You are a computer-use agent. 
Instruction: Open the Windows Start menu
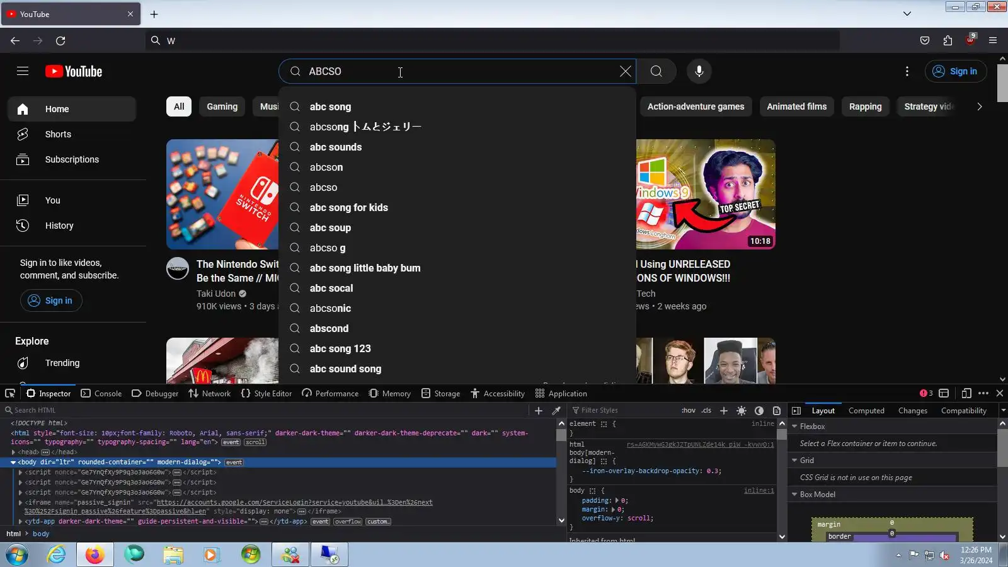(x=17, y=555)
